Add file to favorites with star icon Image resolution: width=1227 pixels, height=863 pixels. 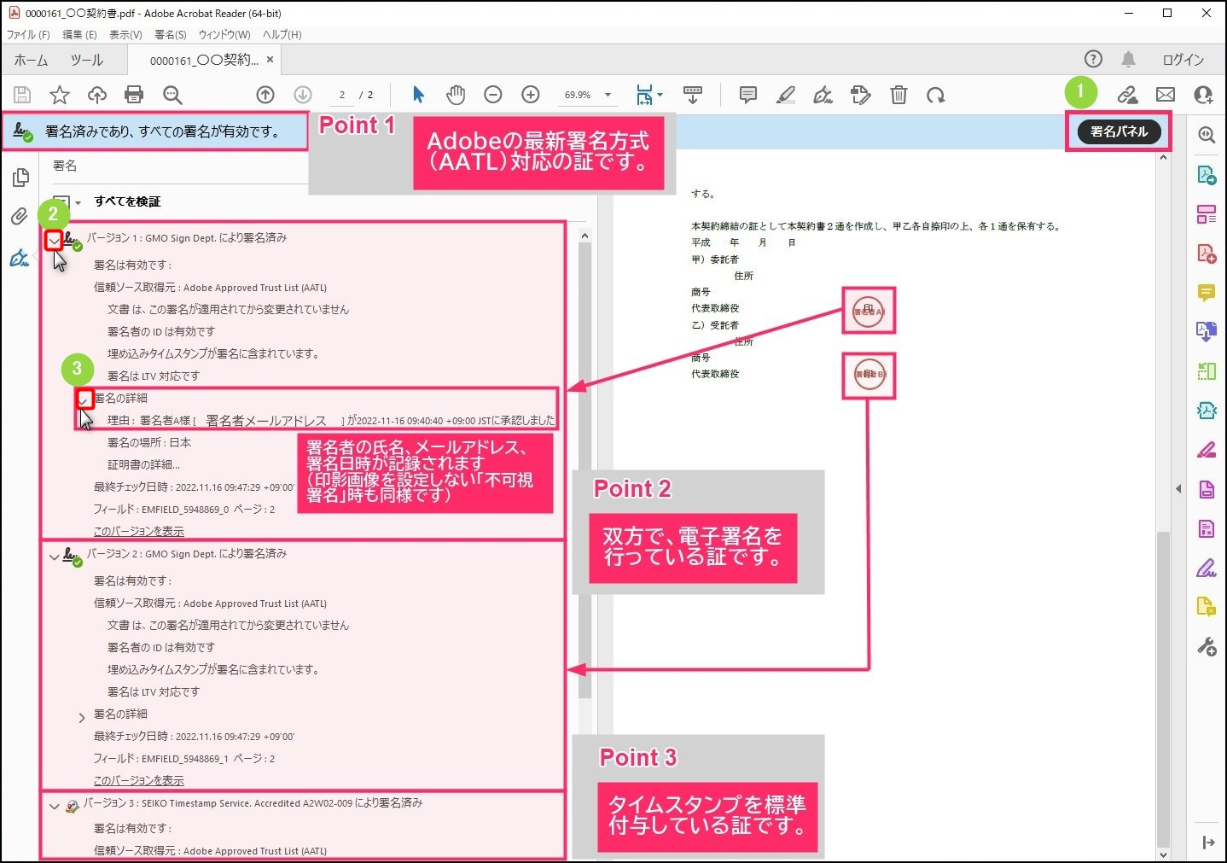point(59,95)
